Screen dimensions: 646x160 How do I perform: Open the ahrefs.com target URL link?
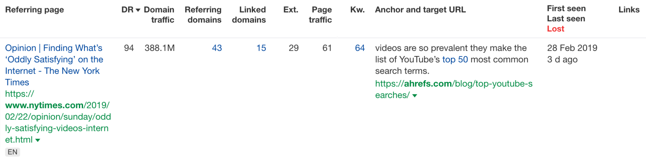[454, 89]
